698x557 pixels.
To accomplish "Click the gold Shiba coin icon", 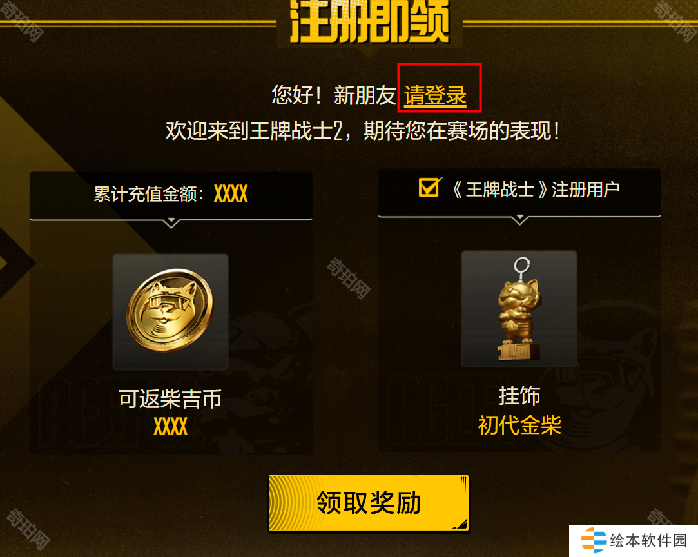I will pyautogui.click(x=170, y=310).
